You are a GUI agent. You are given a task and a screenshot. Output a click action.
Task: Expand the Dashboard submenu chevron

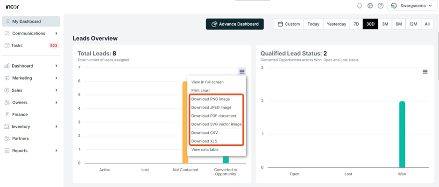(56, 66)
